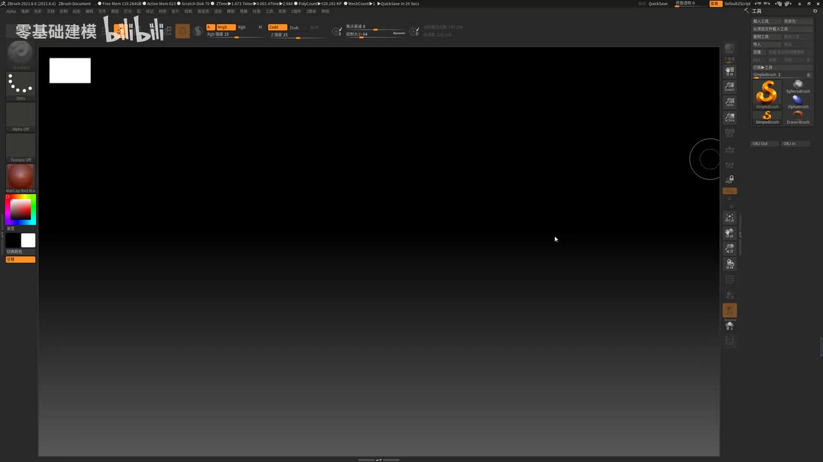Toggle the Mrgb button
Viewport: 823px width, 462px height.
(x=226, y=27)
